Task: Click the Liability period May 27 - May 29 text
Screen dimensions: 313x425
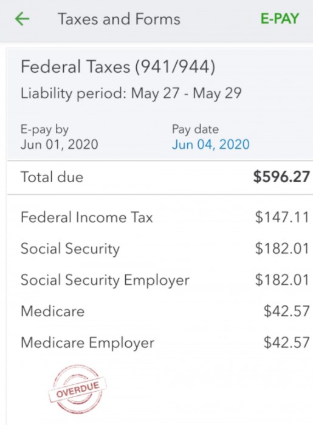Action: [131, 93]
